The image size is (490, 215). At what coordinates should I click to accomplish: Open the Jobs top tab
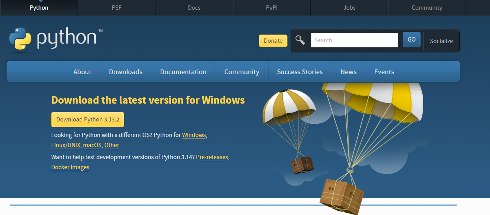click(349, 8)
